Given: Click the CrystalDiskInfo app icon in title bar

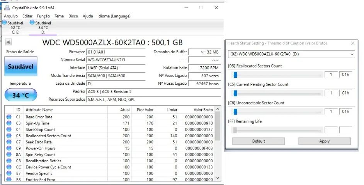Looking at the screenshot, I should coord(7,8).
